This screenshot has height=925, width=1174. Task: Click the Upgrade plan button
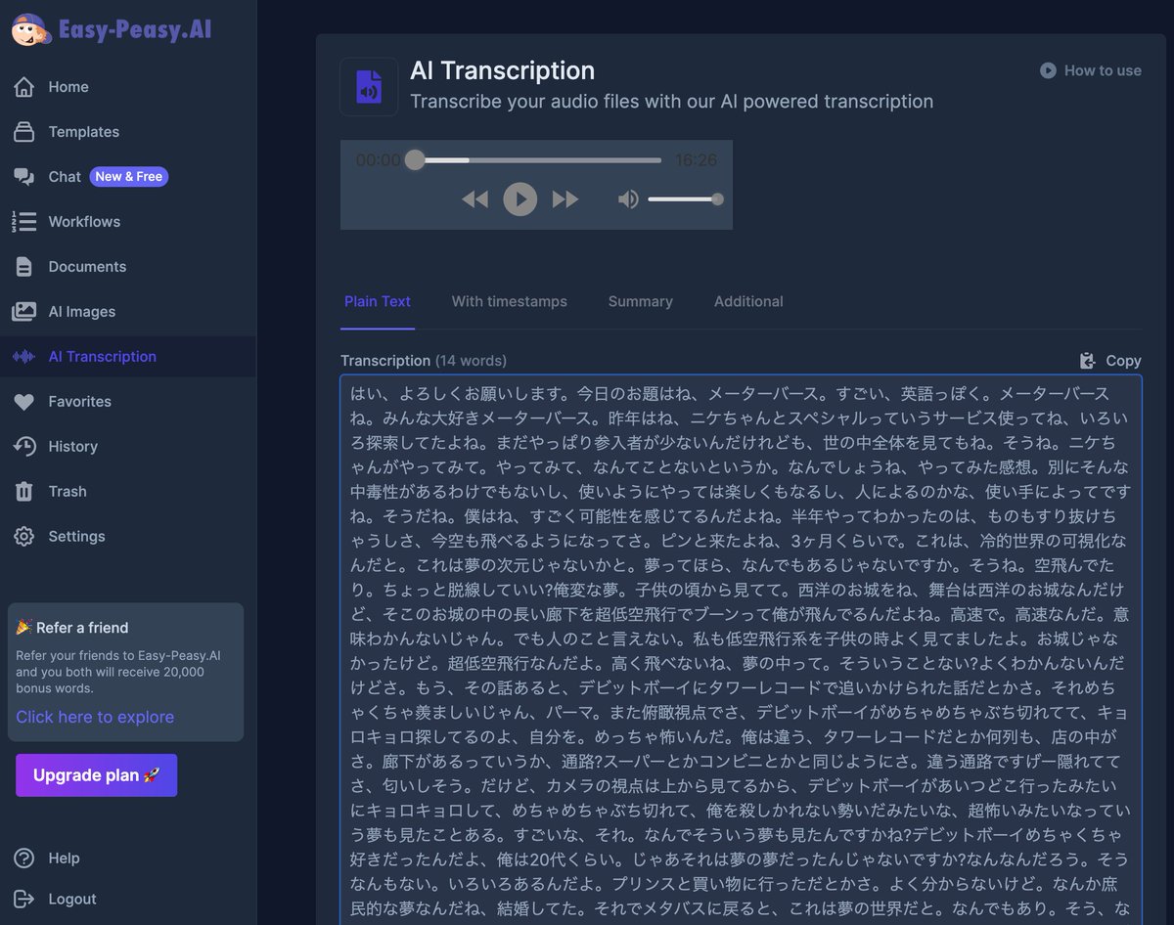tap(97, 775)
